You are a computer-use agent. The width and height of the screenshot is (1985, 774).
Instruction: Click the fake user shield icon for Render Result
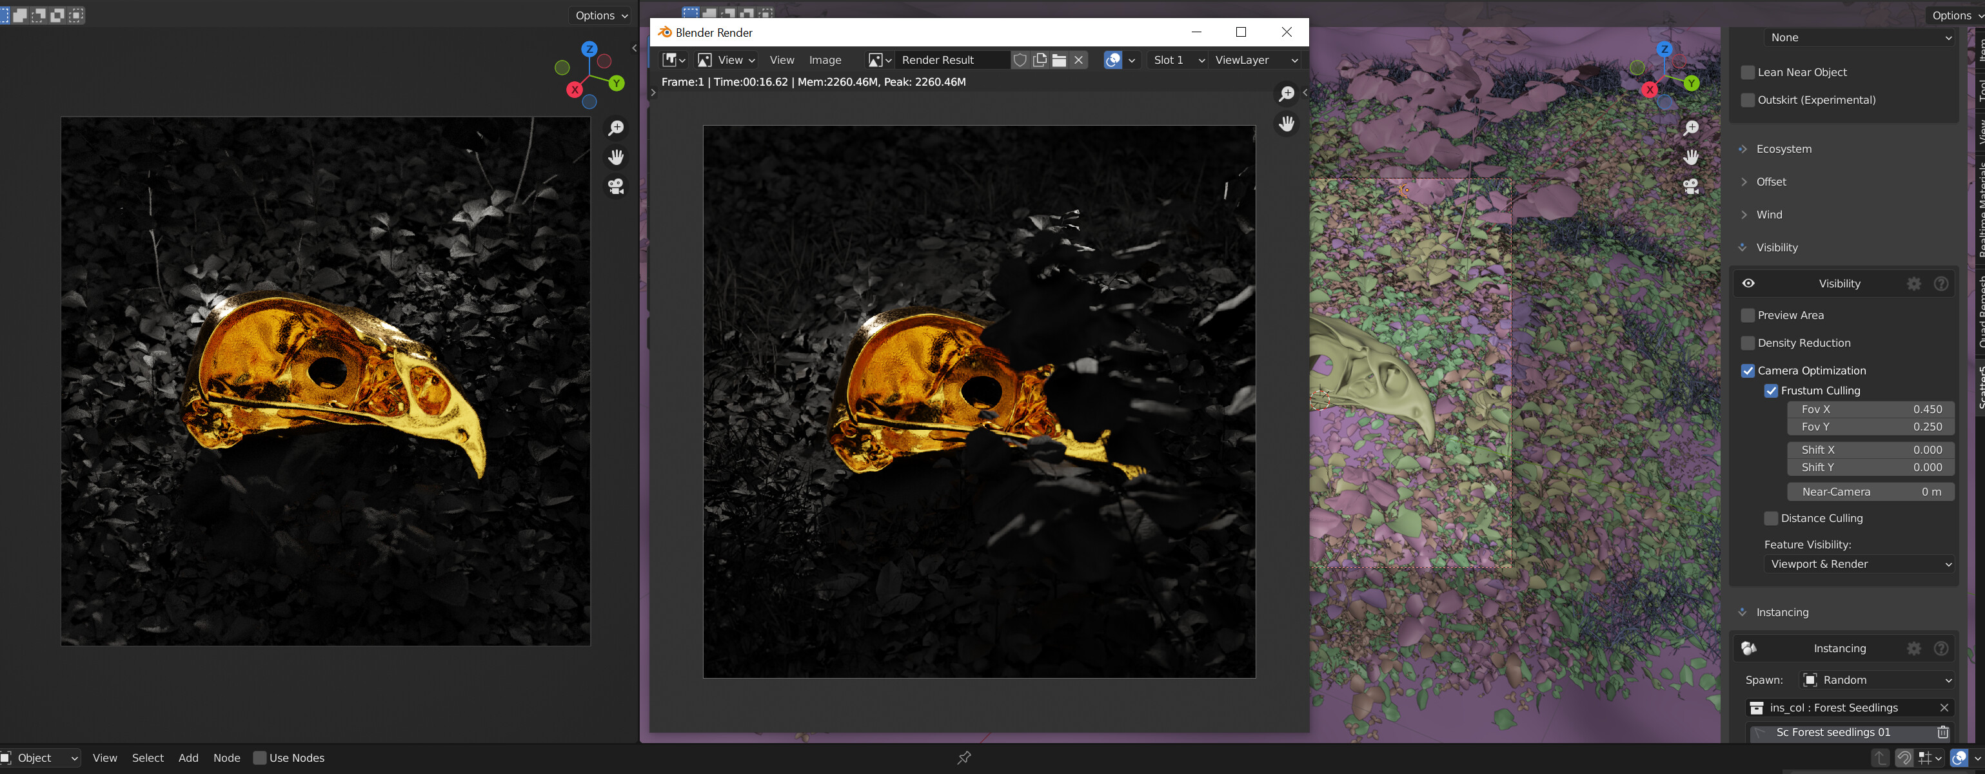pos(1020,60)
